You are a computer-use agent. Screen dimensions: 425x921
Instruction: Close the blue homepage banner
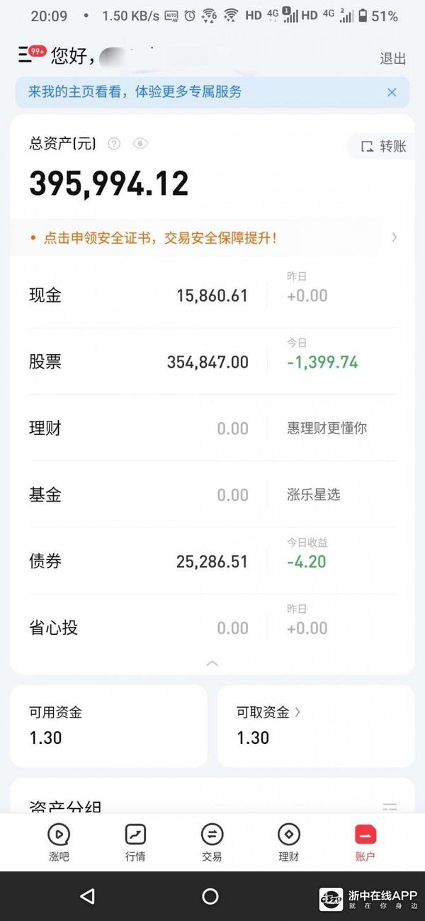coord(392,92)
